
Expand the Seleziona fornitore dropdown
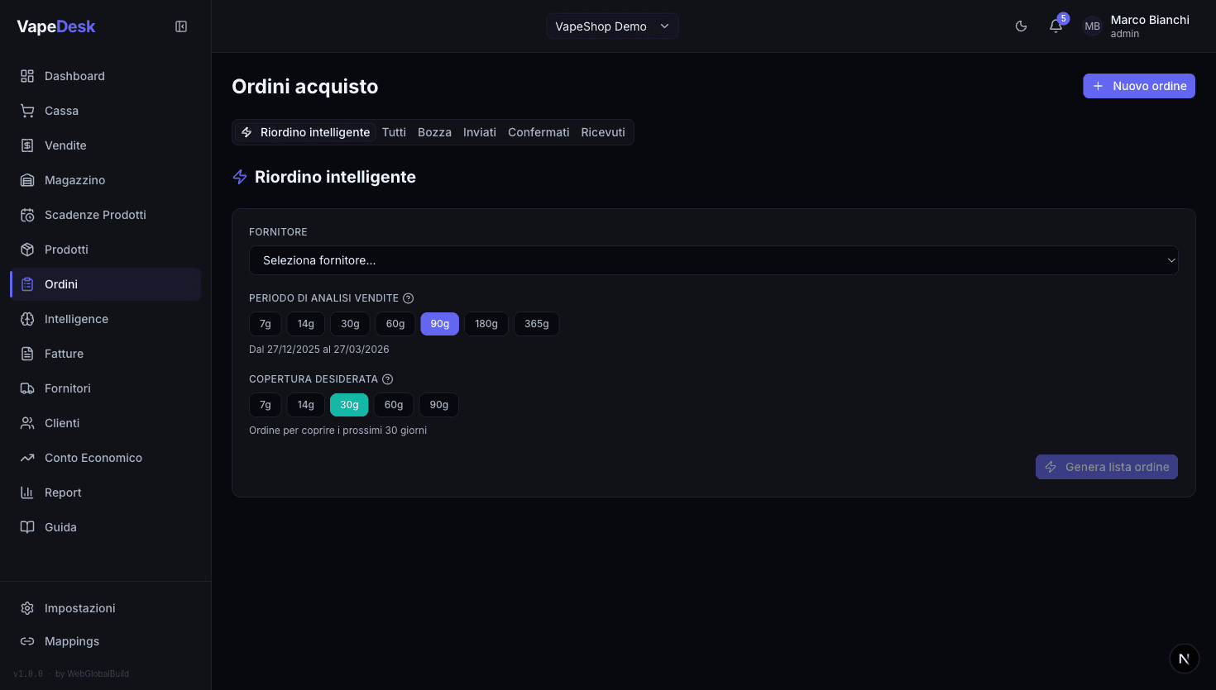pyautogui.click(x=713, y=260)
